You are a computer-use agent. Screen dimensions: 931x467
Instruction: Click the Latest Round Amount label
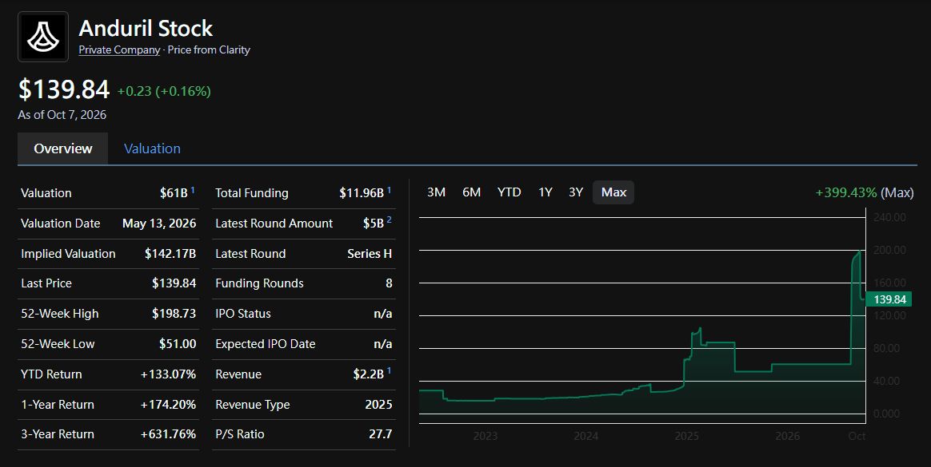point(274,224)
